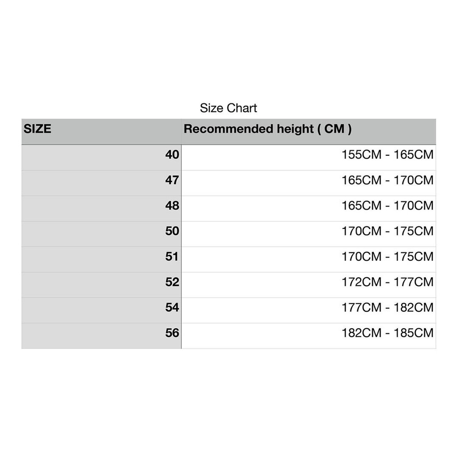Select height range beside size 47

pos(309,183)
